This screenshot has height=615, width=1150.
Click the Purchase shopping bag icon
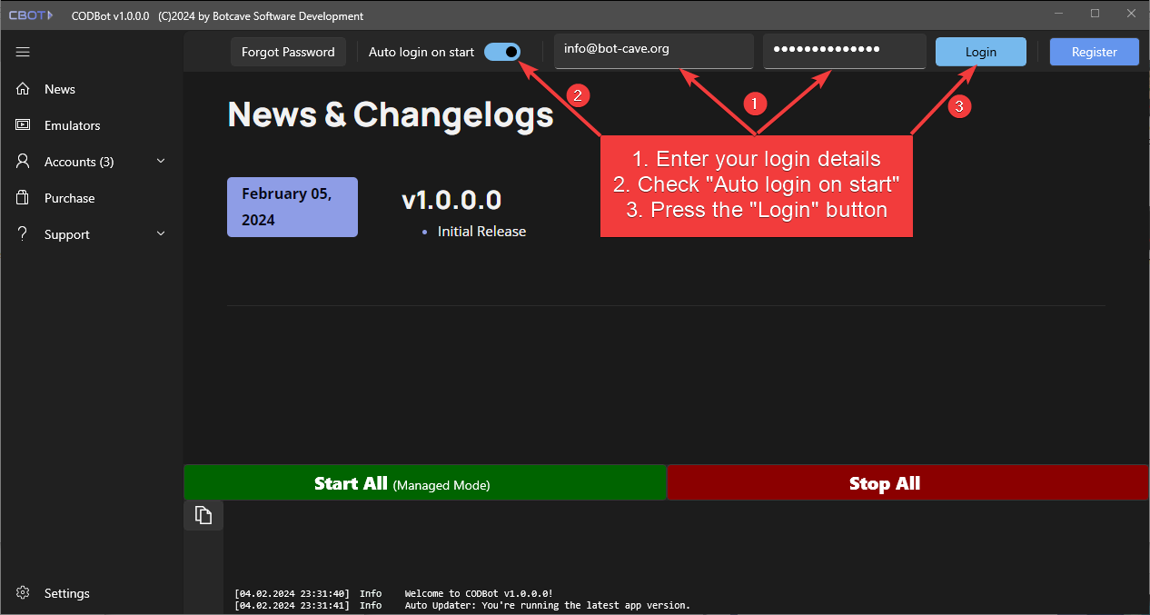(24, 198)
